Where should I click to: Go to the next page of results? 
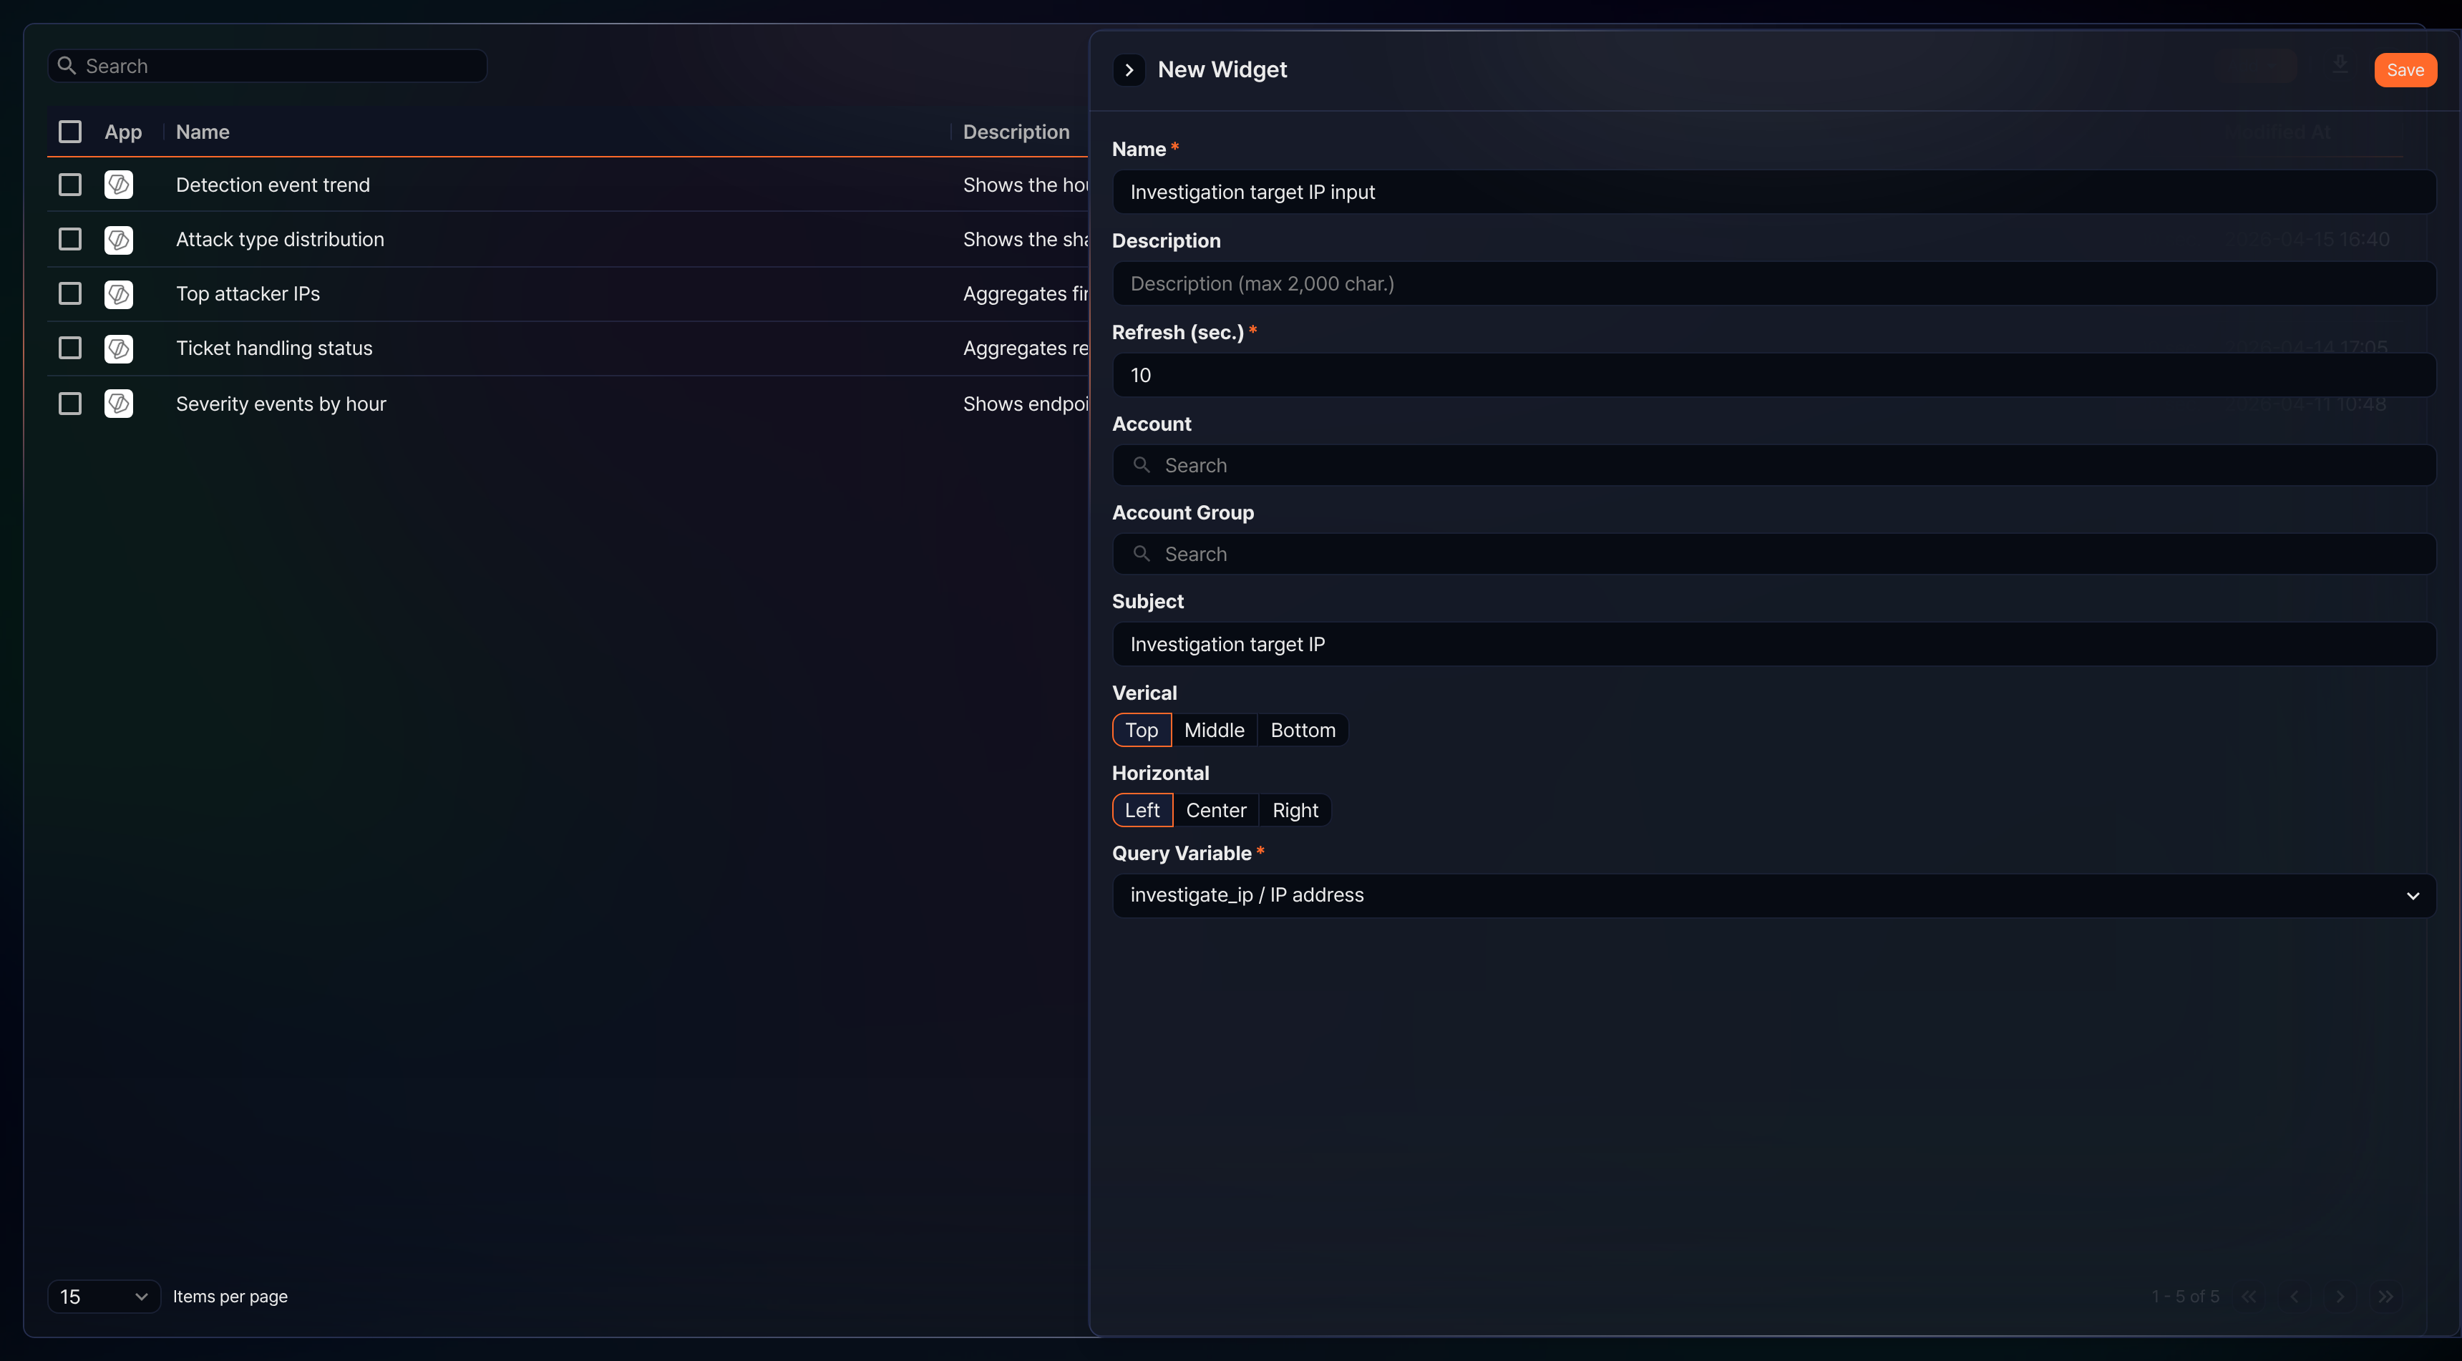[x=2340, y=1296]
